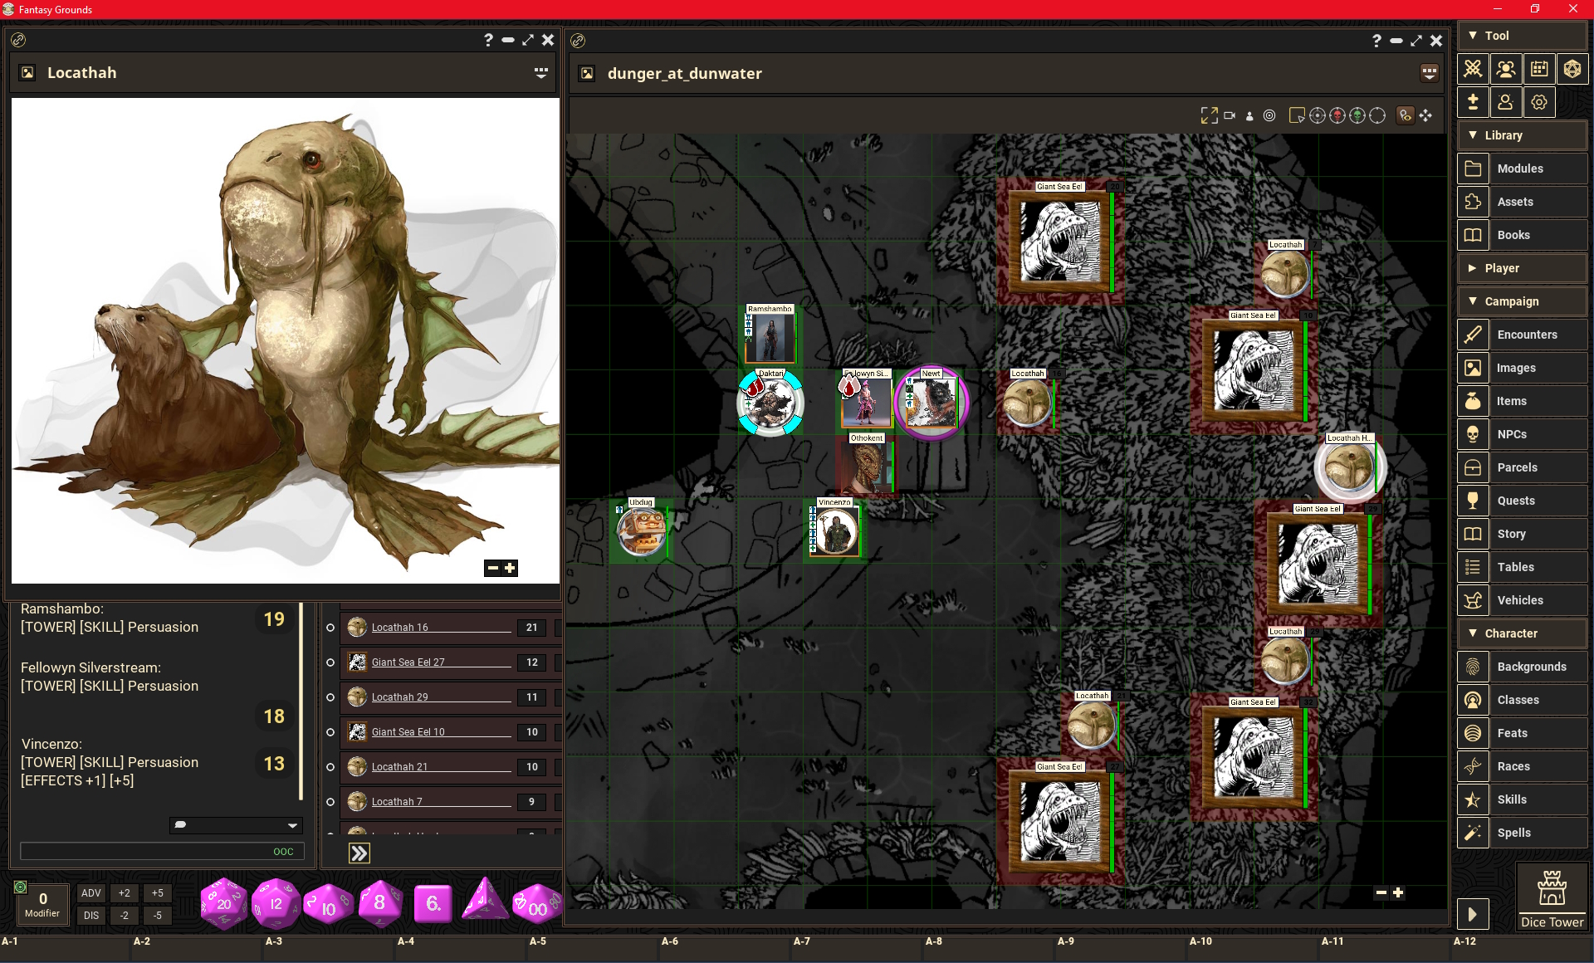
Task: Open the Dice Tower
Action: (x=1551, y=897)
